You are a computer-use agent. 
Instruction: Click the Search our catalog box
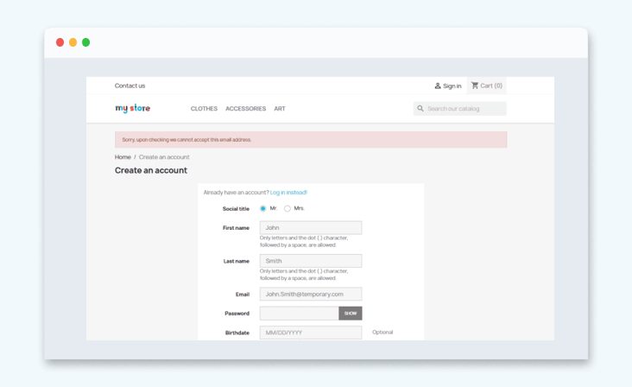460,109
